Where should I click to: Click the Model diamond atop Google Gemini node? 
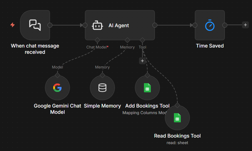tap(57, 75)
